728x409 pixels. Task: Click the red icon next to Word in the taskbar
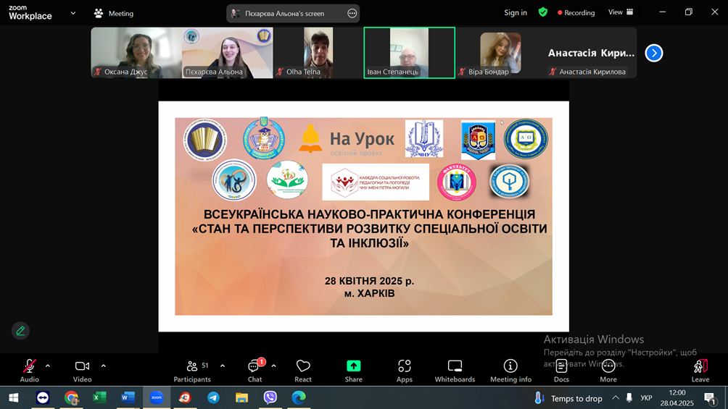185,397
